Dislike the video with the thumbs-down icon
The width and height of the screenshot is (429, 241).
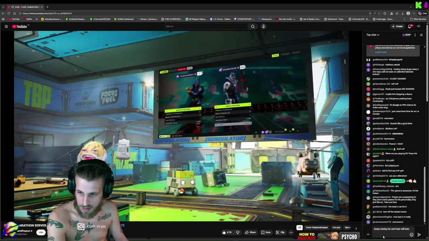[238, 232]
